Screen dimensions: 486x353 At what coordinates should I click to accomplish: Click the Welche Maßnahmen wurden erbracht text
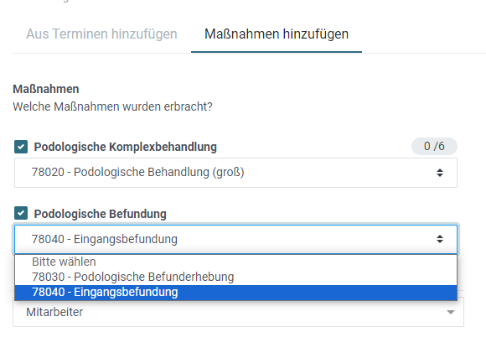click(112, 106)
